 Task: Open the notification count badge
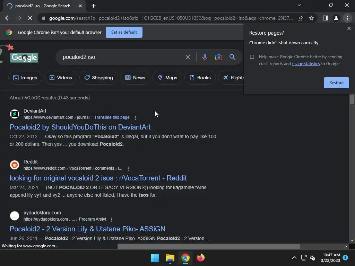pos(345,258)
